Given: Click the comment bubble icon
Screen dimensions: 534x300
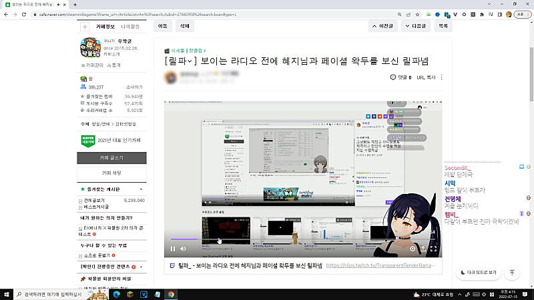Looking at the screenshot, I should pyautogui.click(x=393, y=77).
